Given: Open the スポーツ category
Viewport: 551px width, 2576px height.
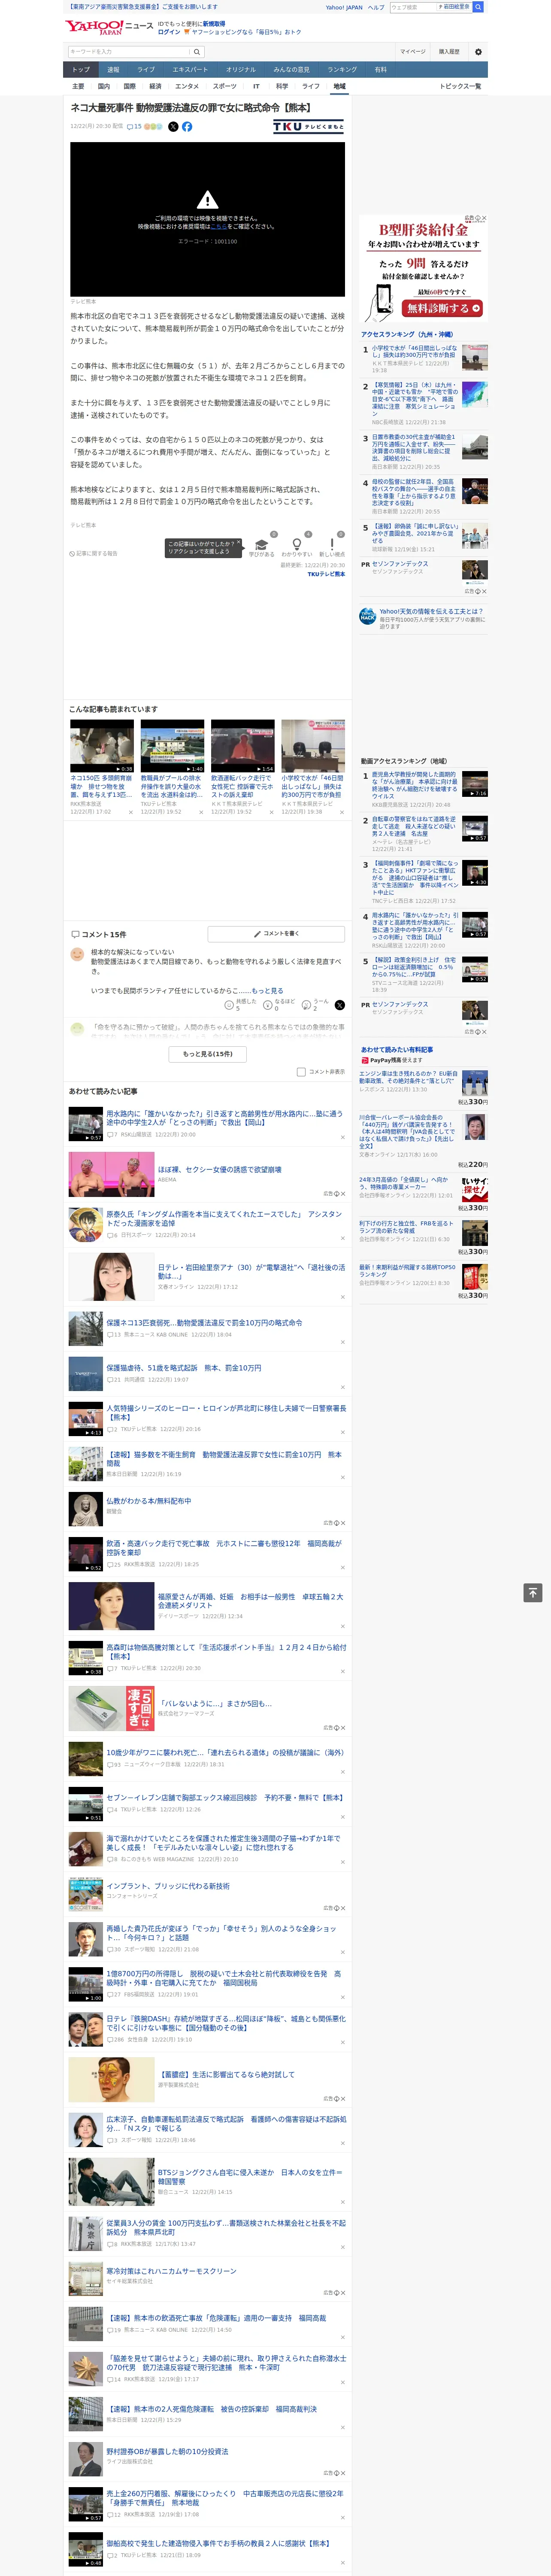Looking at the screenshot, I should 224,86.
